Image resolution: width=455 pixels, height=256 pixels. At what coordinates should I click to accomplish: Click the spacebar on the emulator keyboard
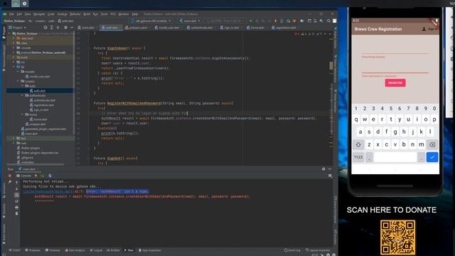tap(395, 157)
